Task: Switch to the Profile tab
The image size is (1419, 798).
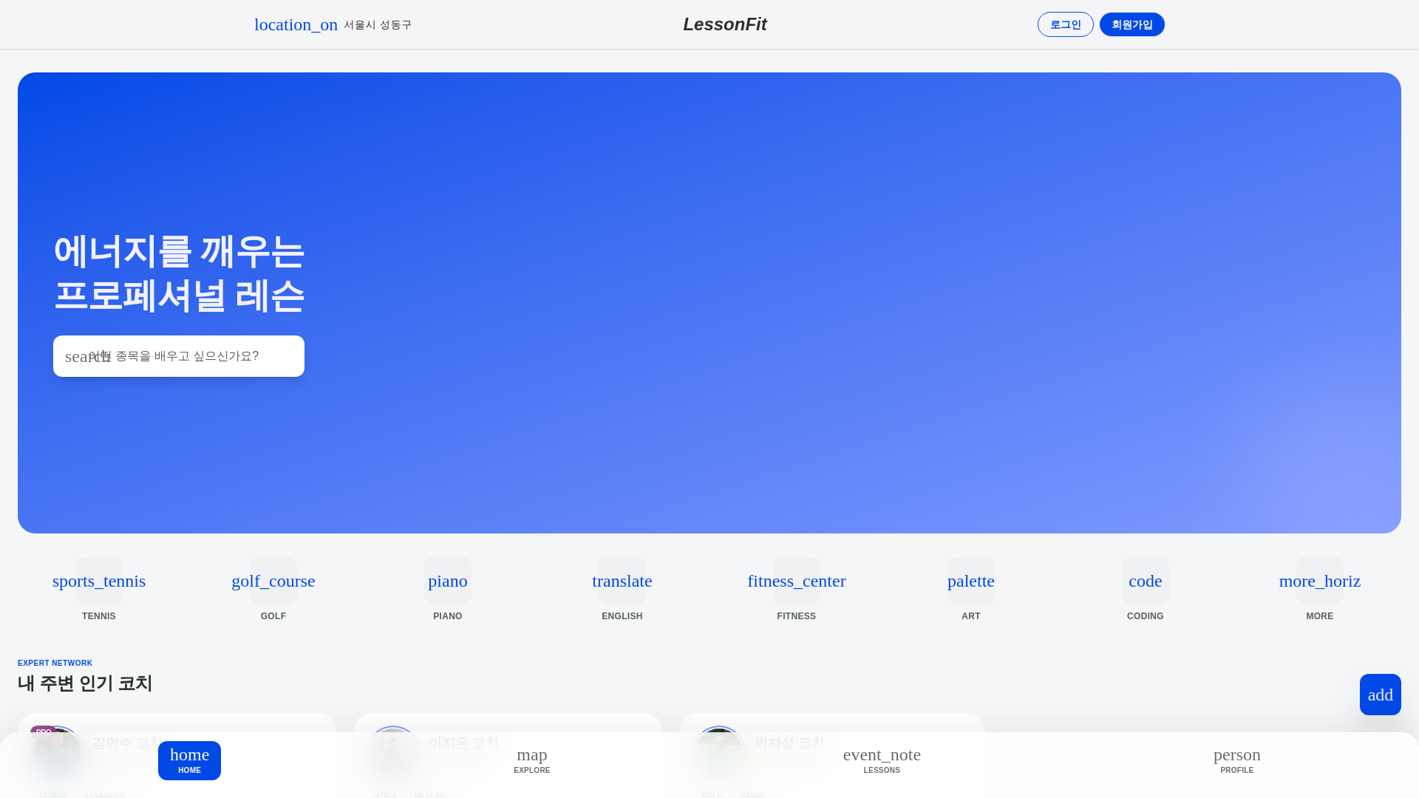Action: 1237,760
